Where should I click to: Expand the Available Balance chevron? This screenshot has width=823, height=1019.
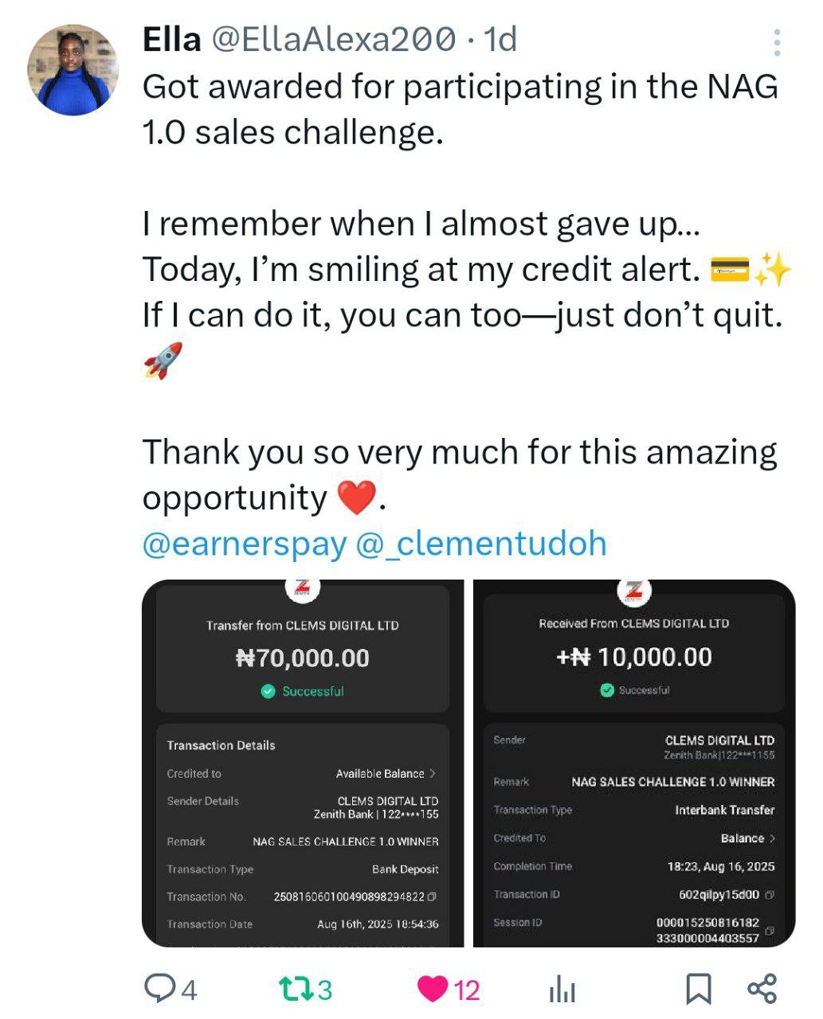pyautogui.click(x=433, y=773)
